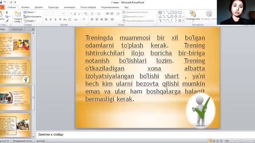Select the oval shape in gallery

pos(176,12)
